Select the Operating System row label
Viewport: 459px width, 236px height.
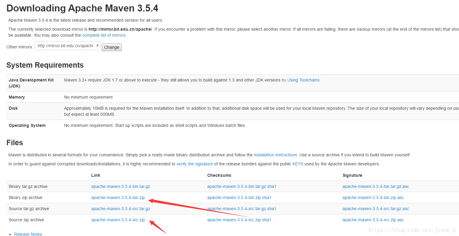pyautogui.click(x=27, y=125)
